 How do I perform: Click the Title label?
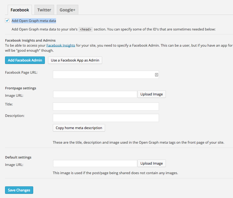(9, 104)
